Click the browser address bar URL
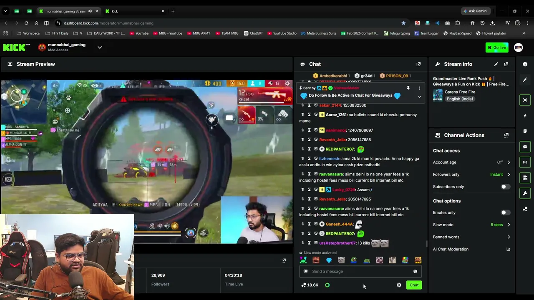The image size is (534, 300). [x=108, y=23]
